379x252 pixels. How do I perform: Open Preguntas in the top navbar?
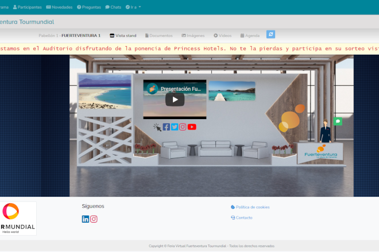click(88, 7)
